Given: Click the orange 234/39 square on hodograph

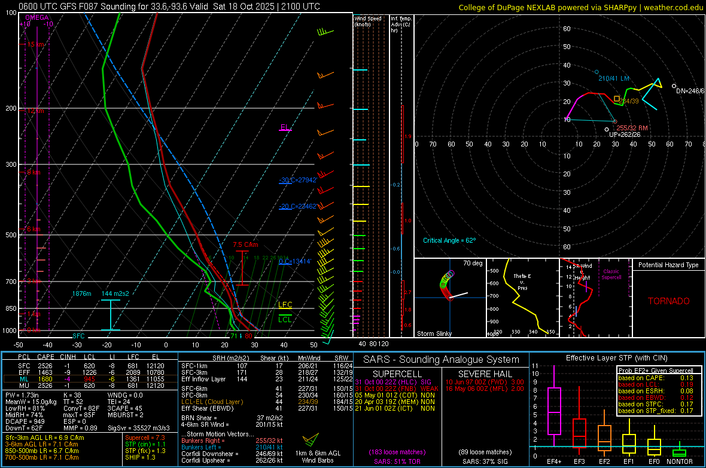Looking at the screenshot, I should (617, 99).
